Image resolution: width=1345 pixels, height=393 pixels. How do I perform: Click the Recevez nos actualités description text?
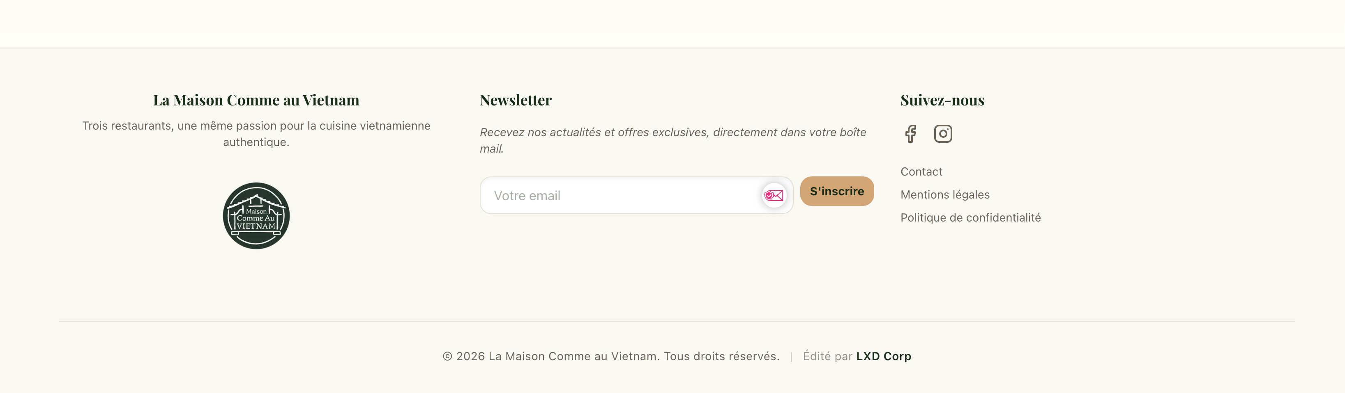pos(673,140)
